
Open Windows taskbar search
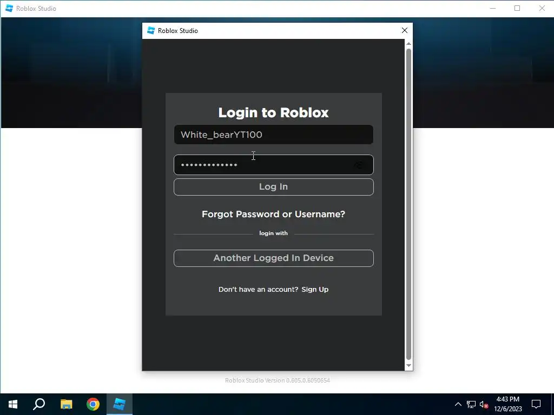click(x=39, y=404)
